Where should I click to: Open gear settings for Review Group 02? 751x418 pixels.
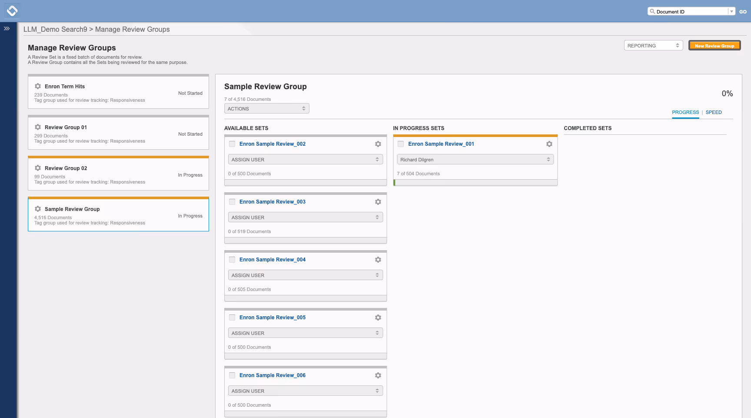pos(38,168)
